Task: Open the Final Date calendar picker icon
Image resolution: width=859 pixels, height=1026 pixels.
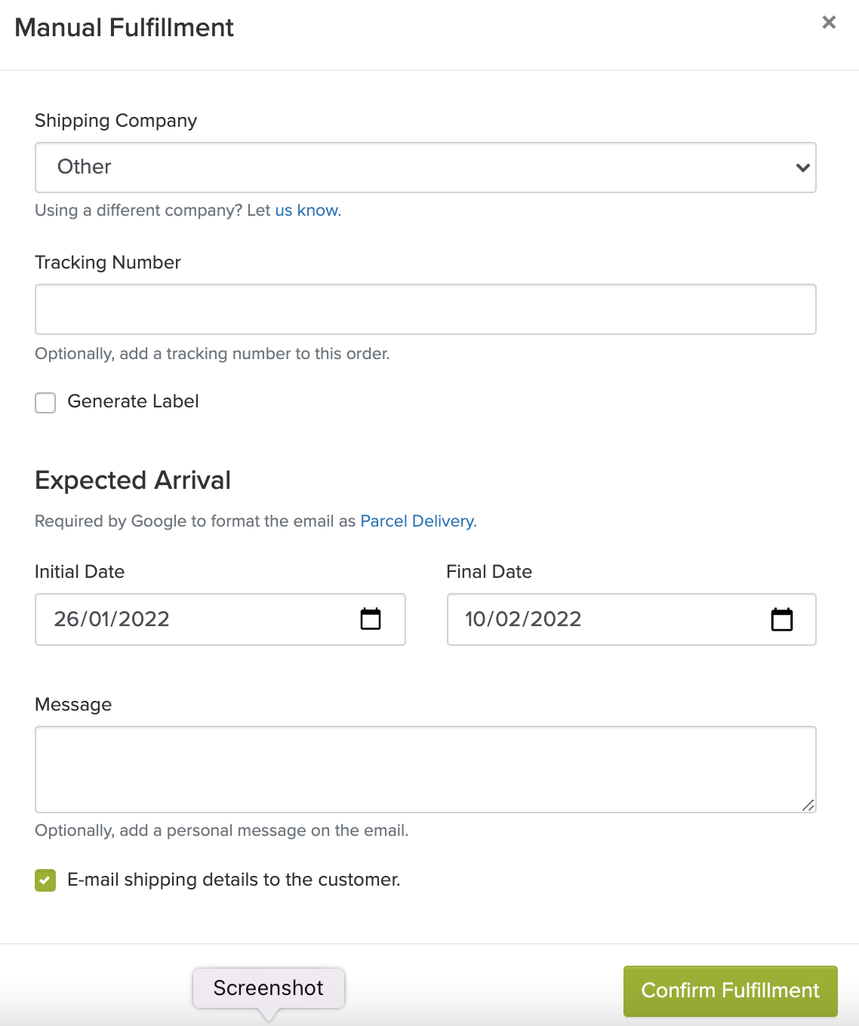Action: 782,619
